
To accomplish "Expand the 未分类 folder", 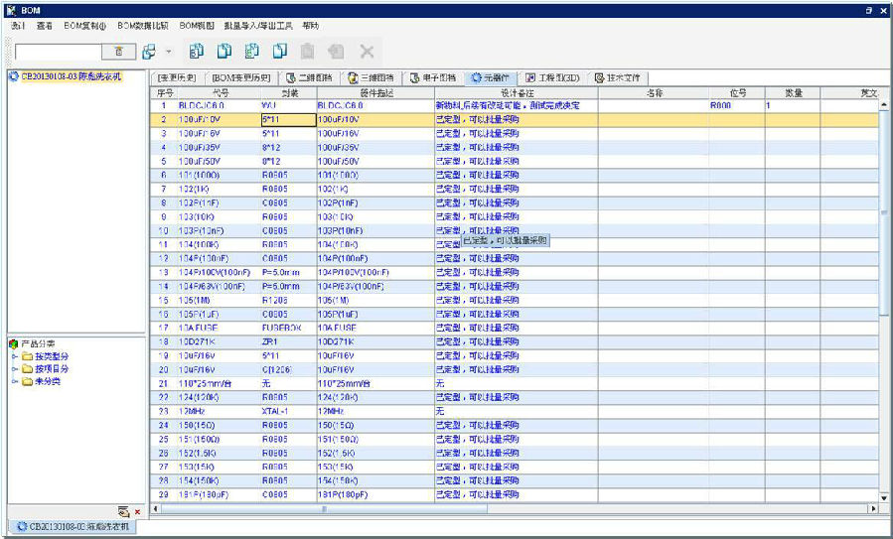I will (15, 381).
